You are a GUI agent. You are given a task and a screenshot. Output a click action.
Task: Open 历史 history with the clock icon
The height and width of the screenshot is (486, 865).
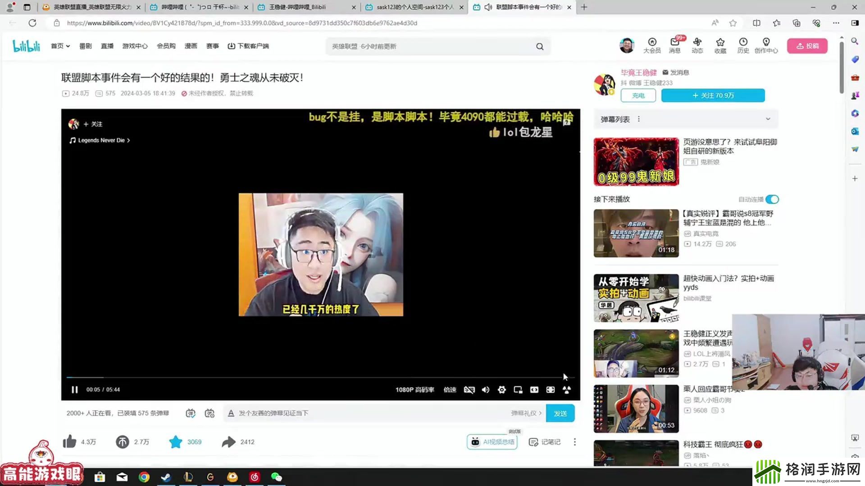point(743,45)
